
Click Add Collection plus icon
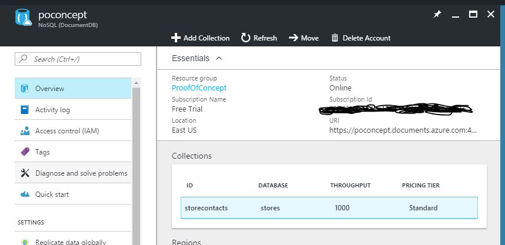(x=176, y=38)
